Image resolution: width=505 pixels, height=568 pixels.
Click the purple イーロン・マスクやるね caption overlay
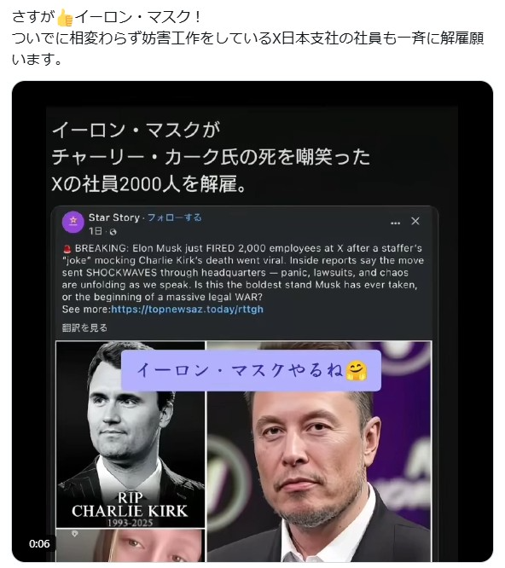tap(251, 371)
